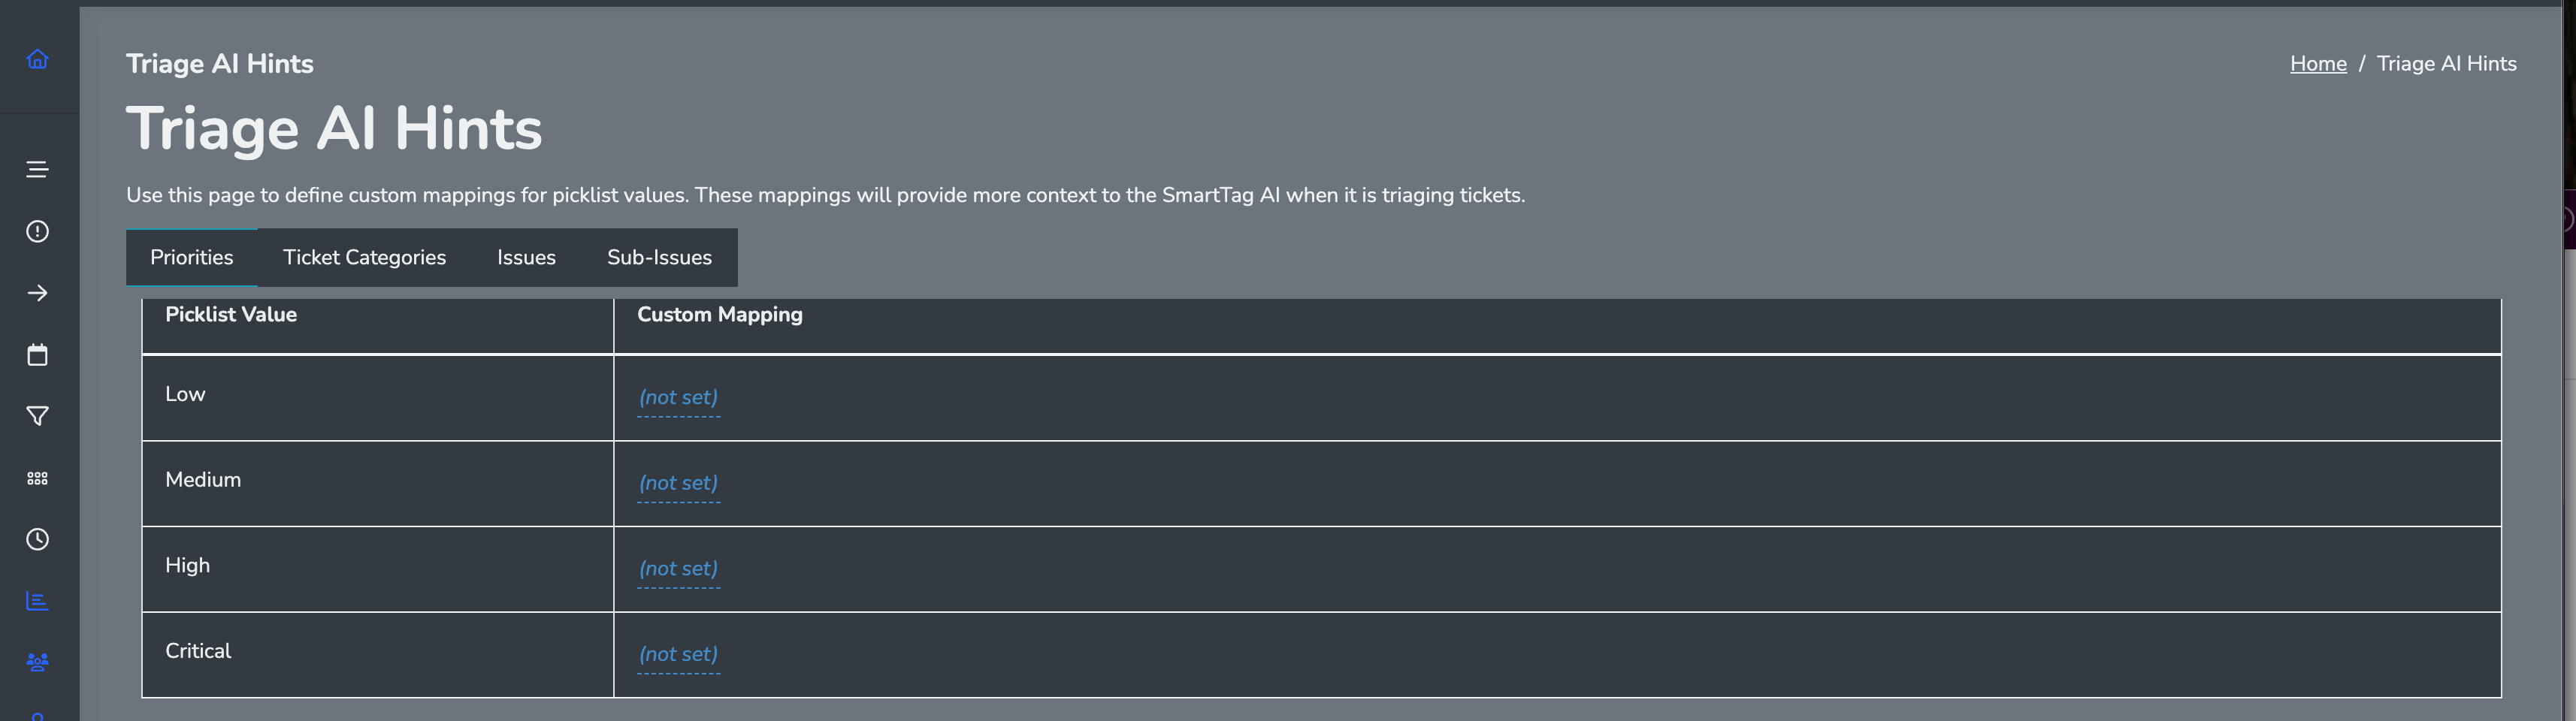Set the High priority custom mapping
Viewport: 2576px width, 721px height.
[x=678, y=569]
